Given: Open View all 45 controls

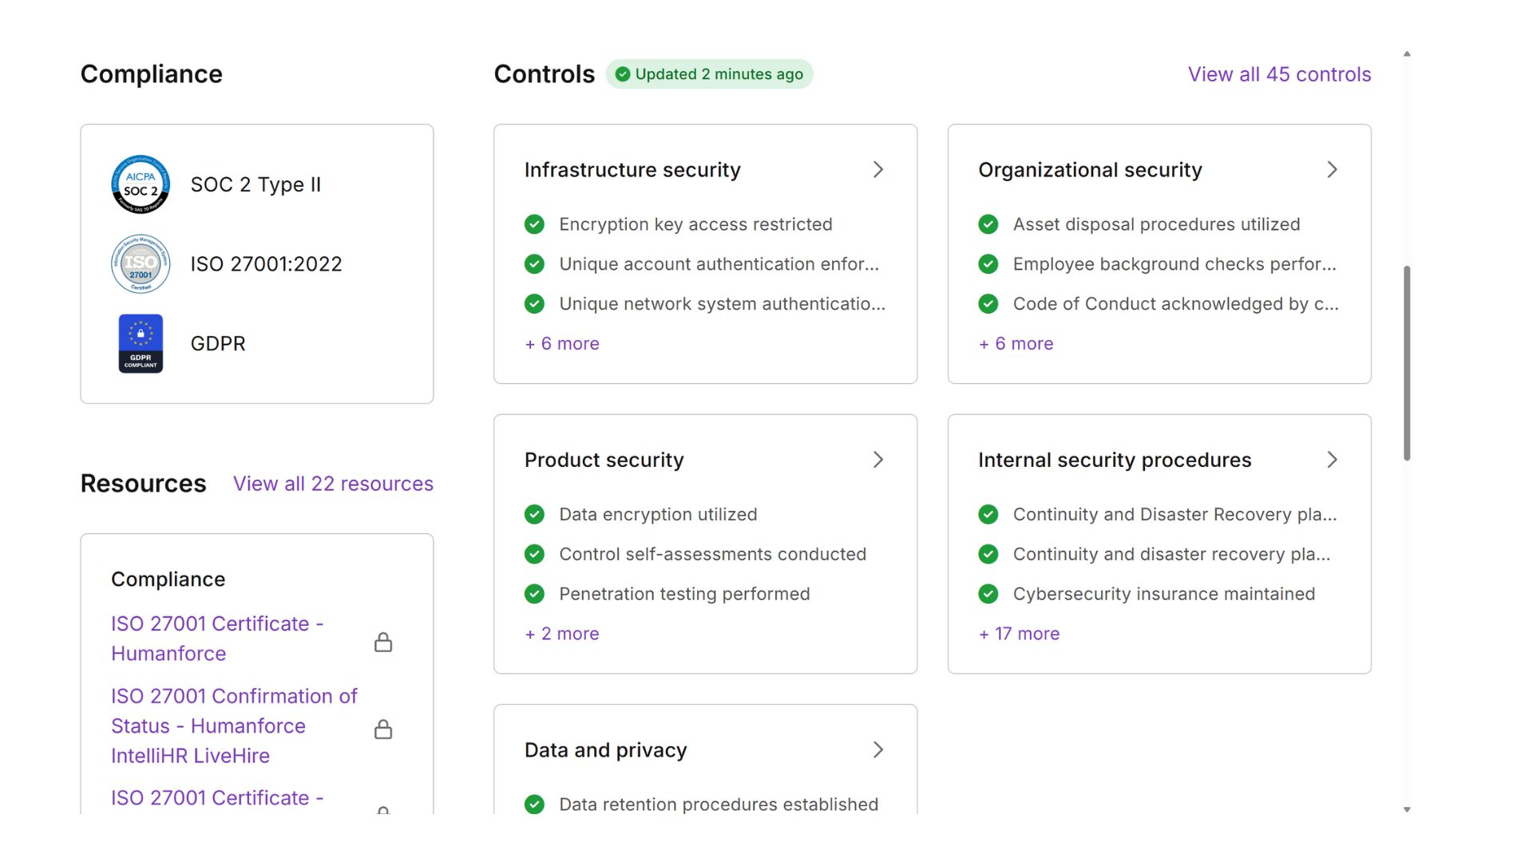Looking at the screenshot, I should (x=1278, y=73).
